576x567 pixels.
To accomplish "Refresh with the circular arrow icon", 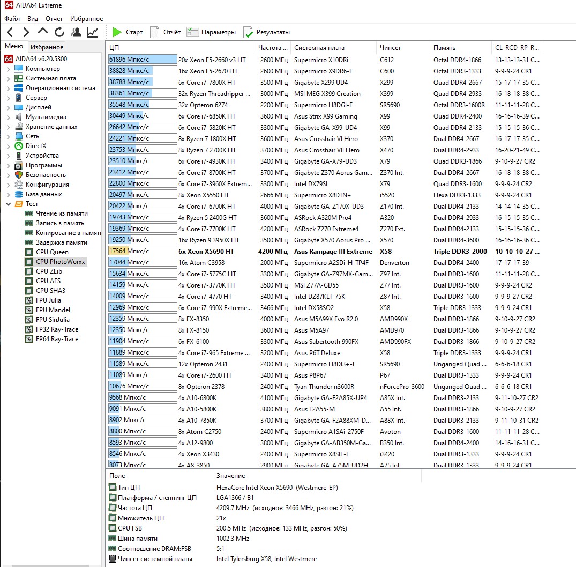I will [x=59, y=32].
